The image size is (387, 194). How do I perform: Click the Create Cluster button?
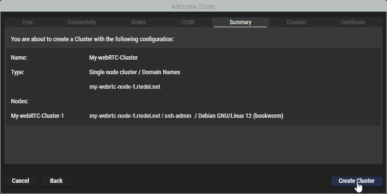pyautogui.click(x=356, y=181)
